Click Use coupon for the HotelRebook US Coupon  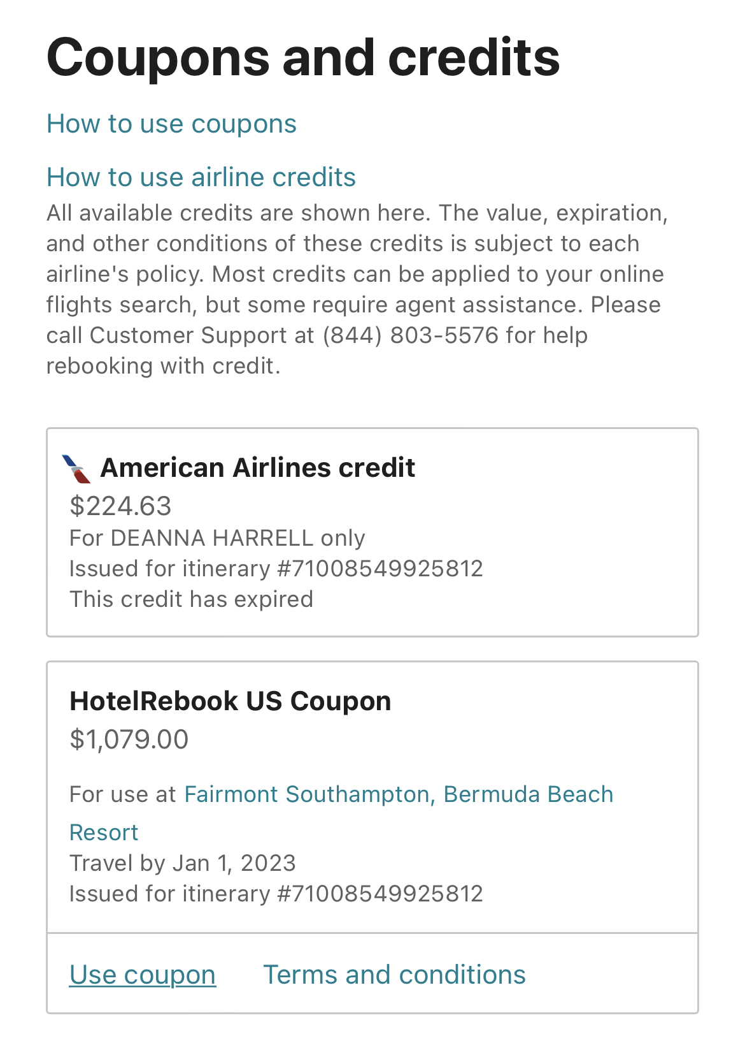point(142,974)
